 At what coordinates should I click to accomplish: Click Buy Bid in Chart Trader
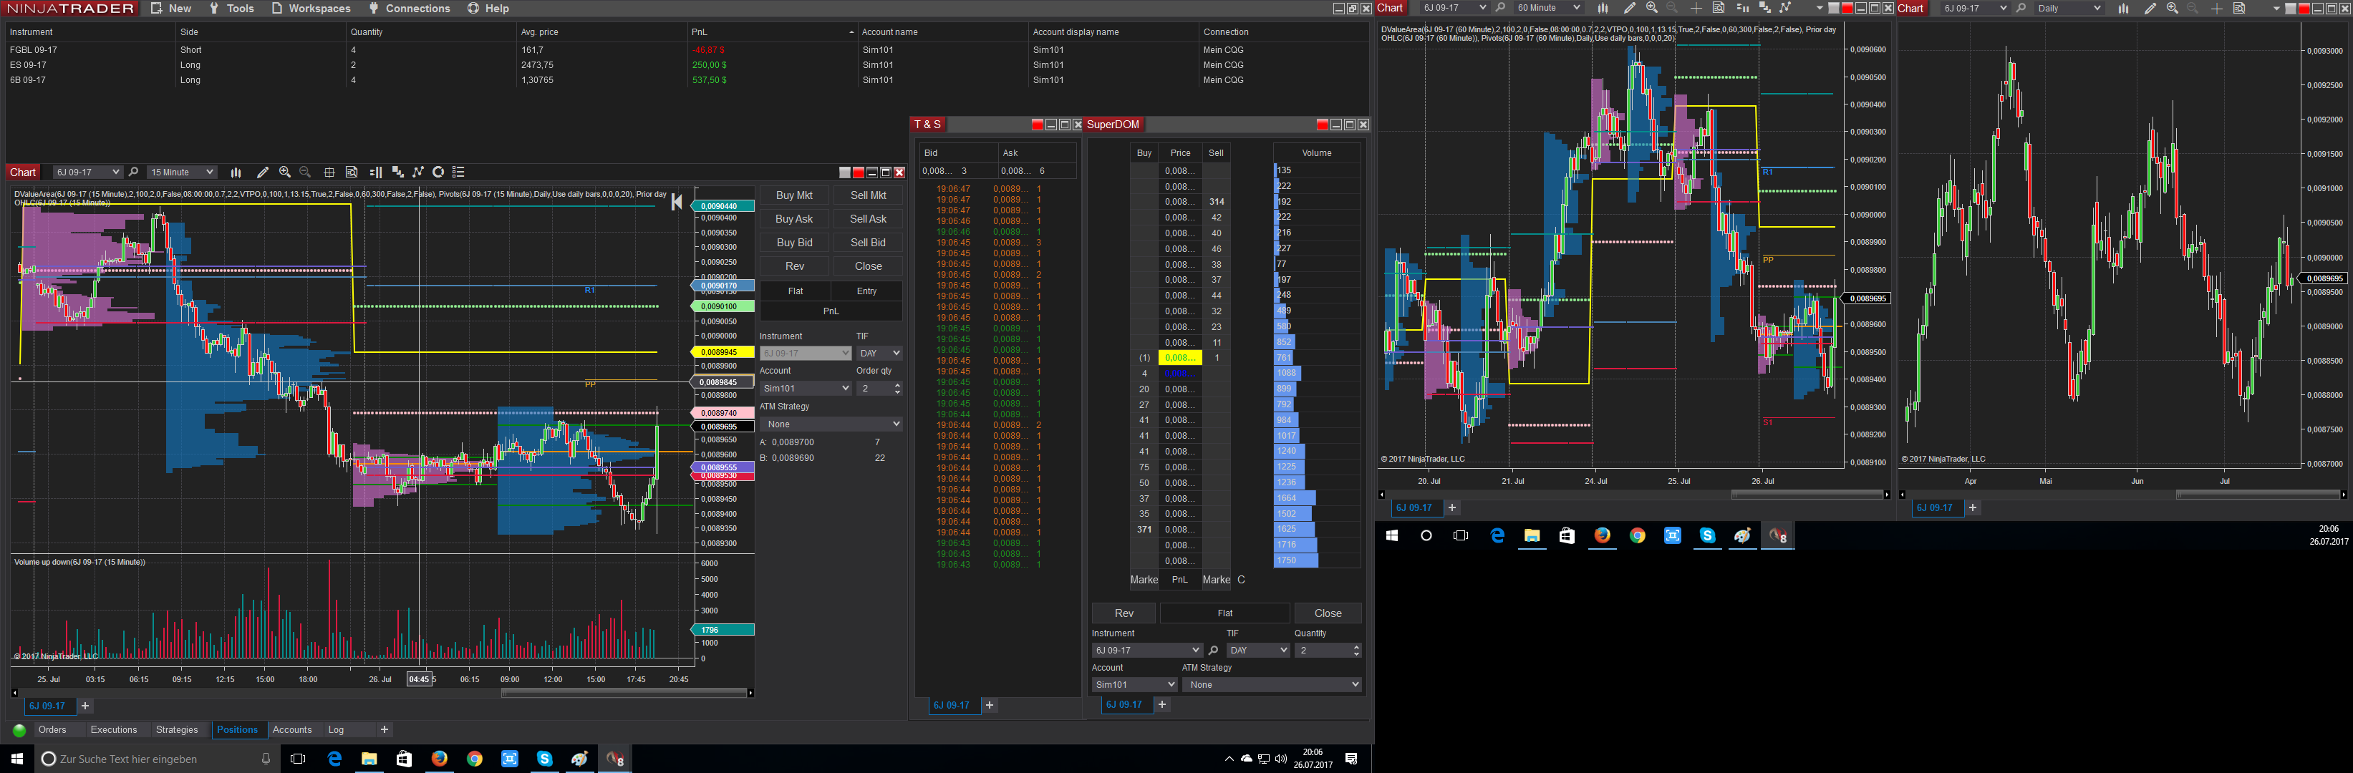[794, 243]
